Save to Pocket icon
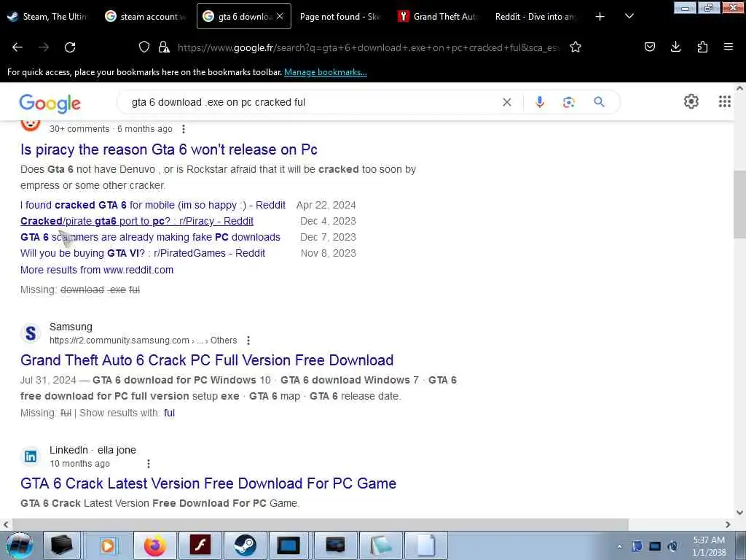This screenshot has height=560, width=746. (650, 47)
